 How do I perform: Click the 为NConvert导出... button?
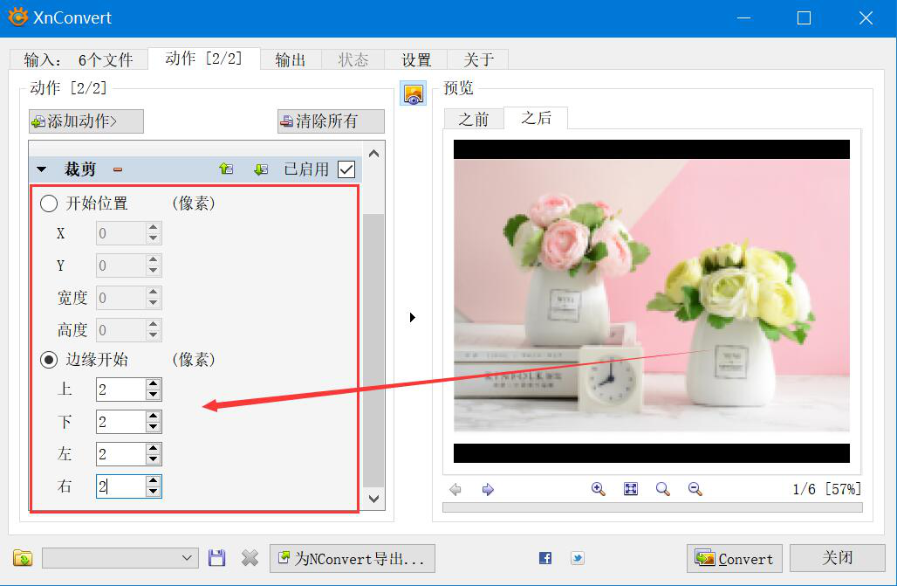pyautogui.click(x=353, y=559)
